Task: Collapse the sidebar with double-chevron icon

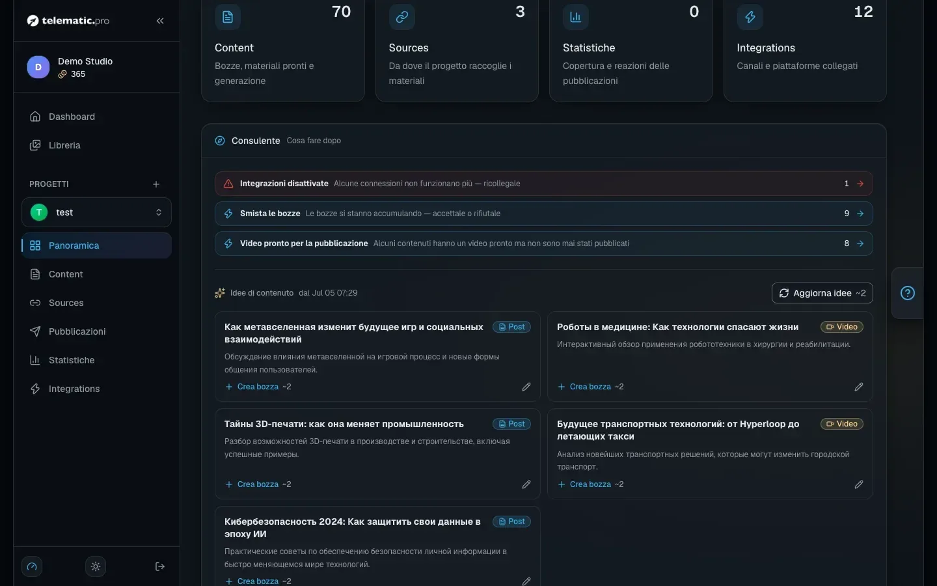Action: 160,21
